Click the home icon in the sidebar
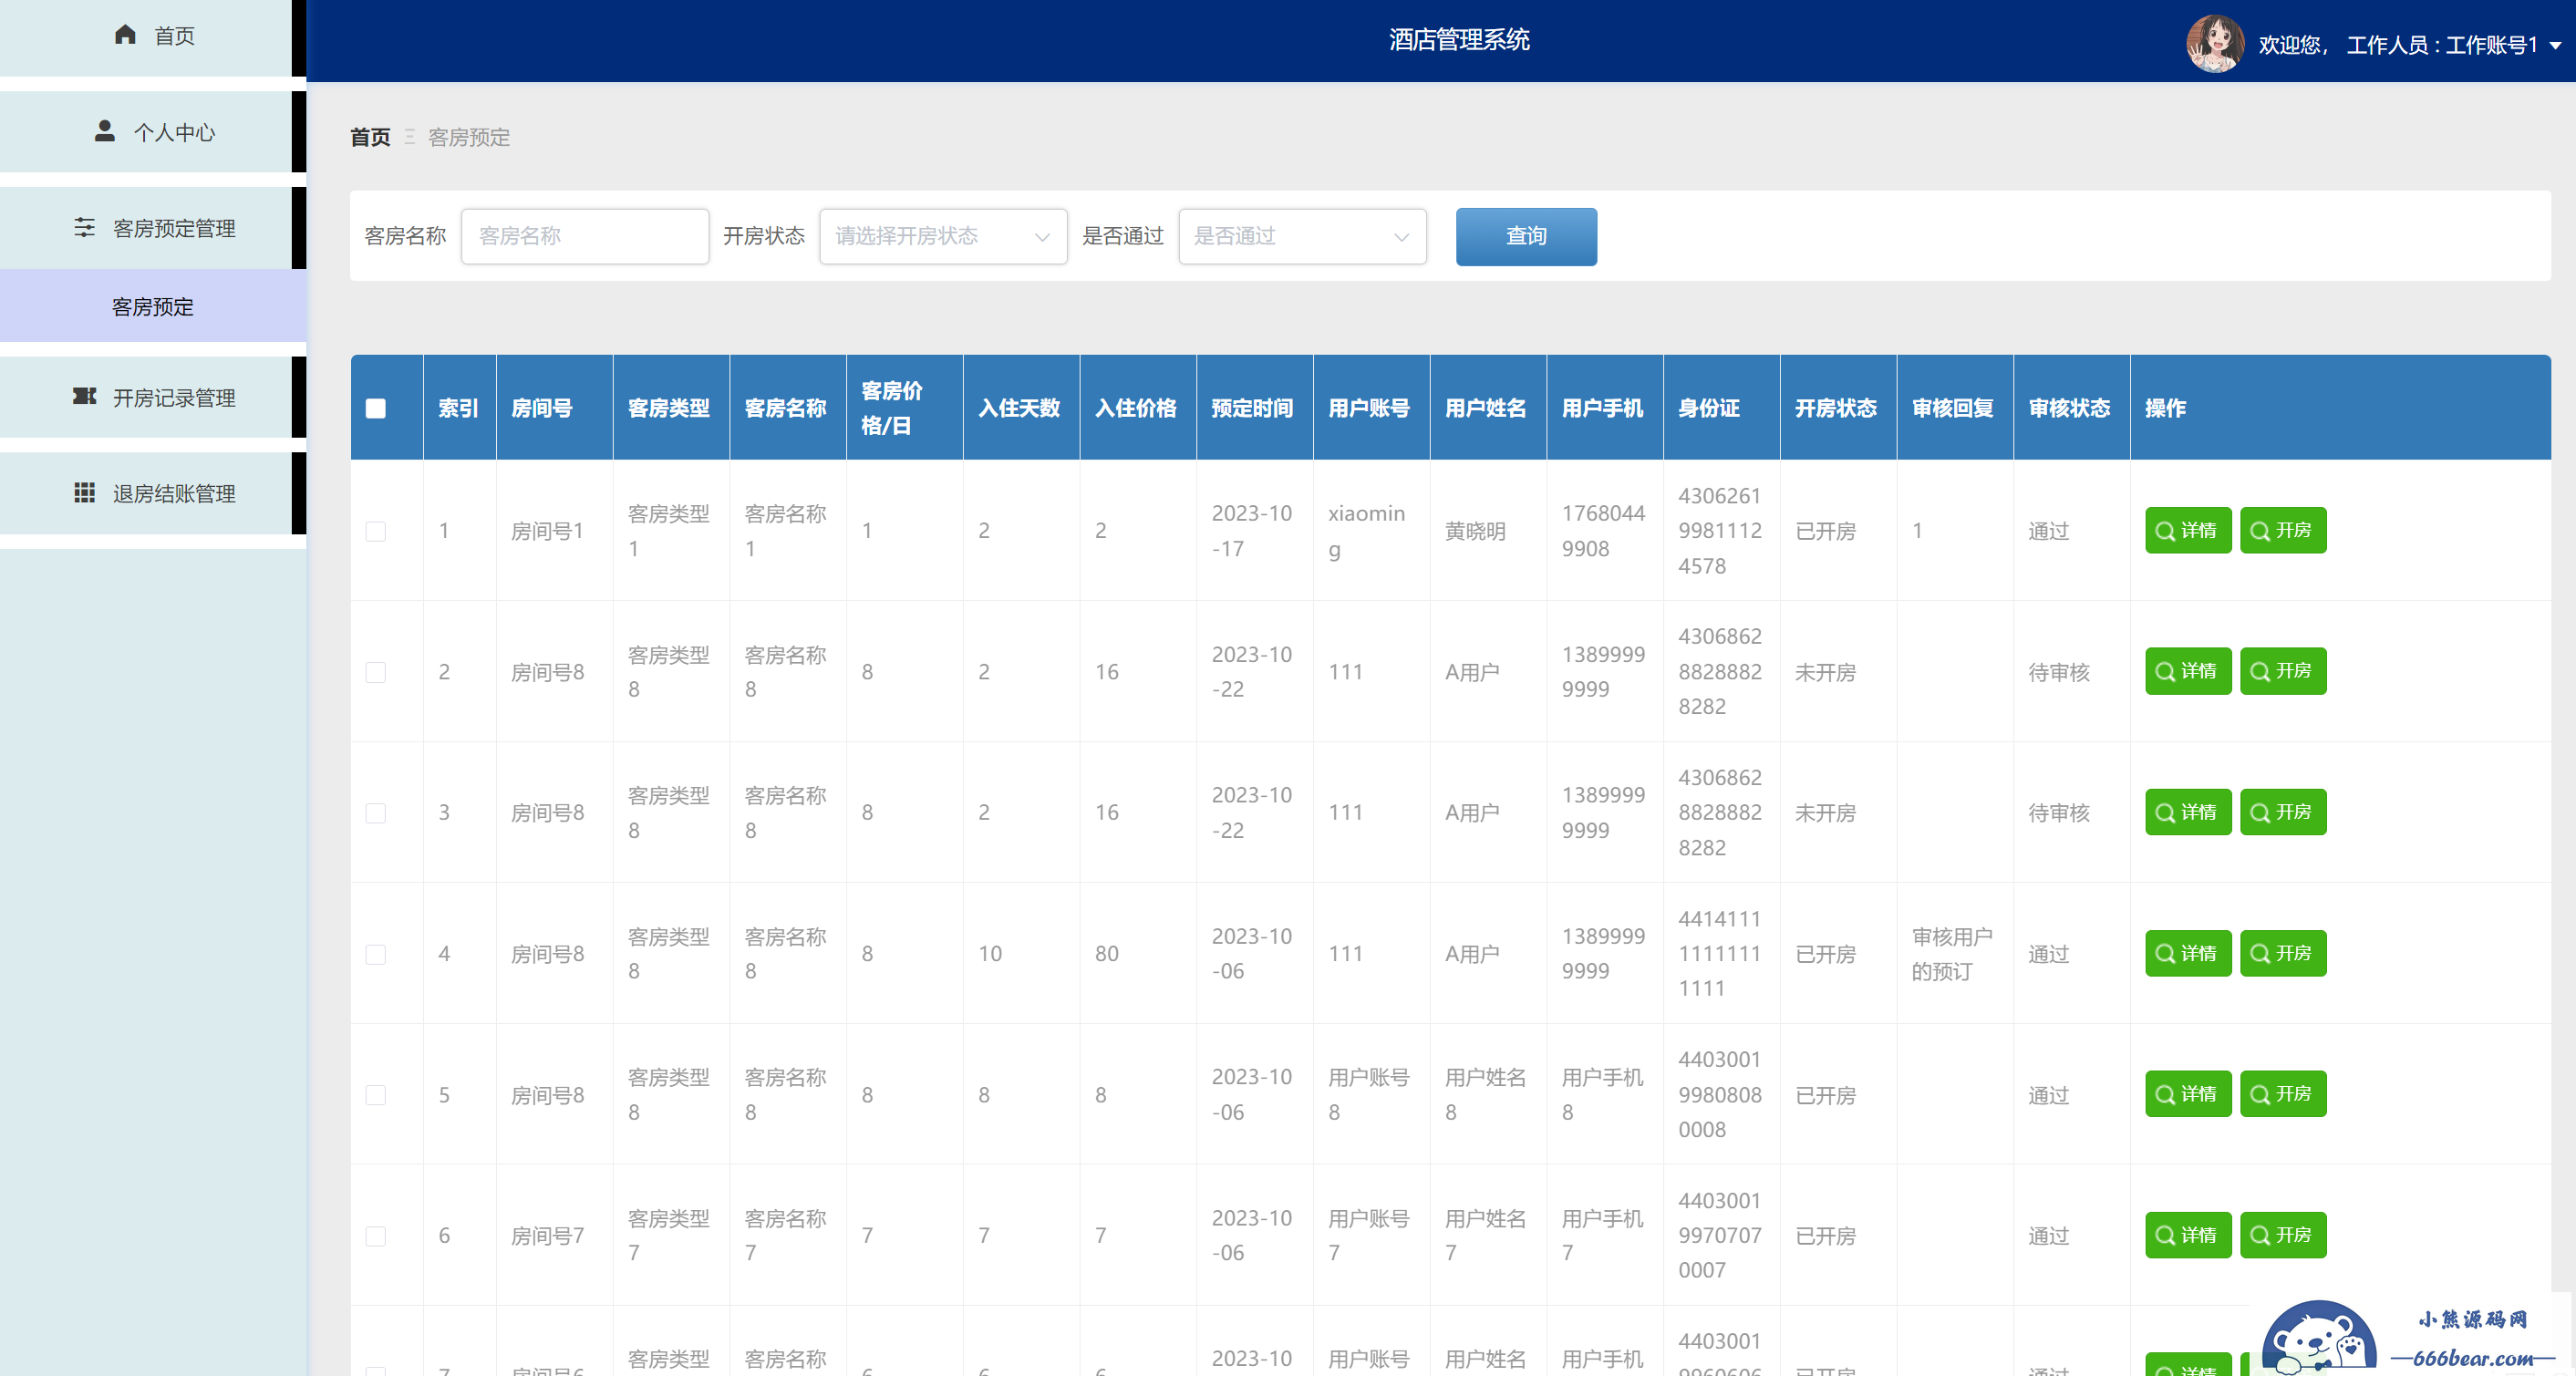The width and height of the screenshot is (2576, 1376). pos(125,35)
